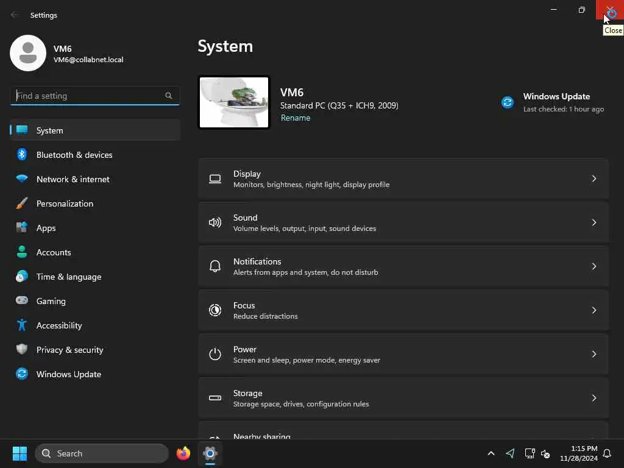624x468 pixels.
Task: Open Bluetooth & devices section
Action: (x=95, y=154)
